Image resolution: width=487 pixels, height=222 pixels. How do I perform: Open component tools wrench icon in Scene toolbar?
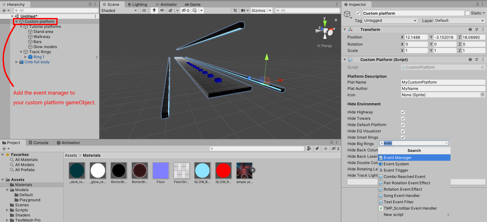235,10
